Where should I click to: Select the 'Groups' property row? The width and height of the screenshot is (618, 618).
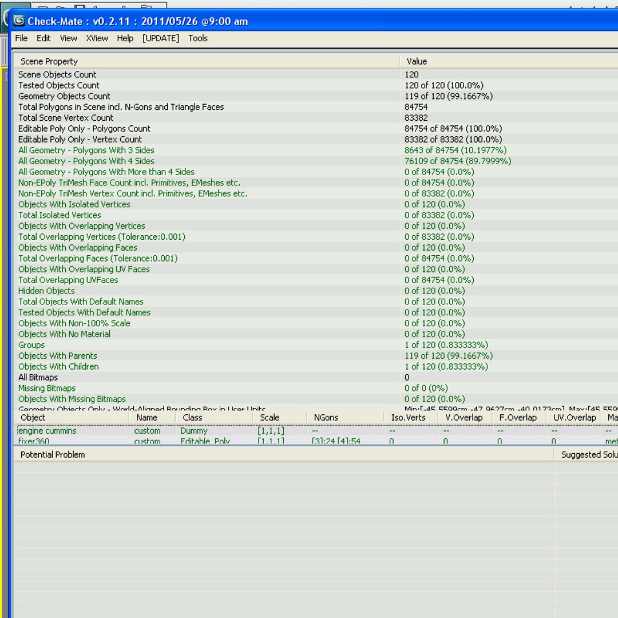pos(316,345)
